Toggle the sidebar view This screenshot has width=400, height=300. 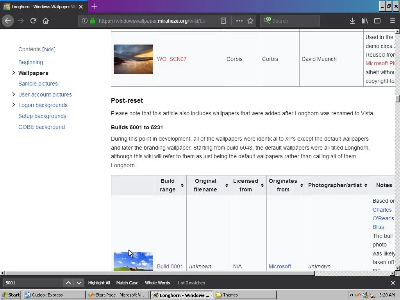coord(377,21)
